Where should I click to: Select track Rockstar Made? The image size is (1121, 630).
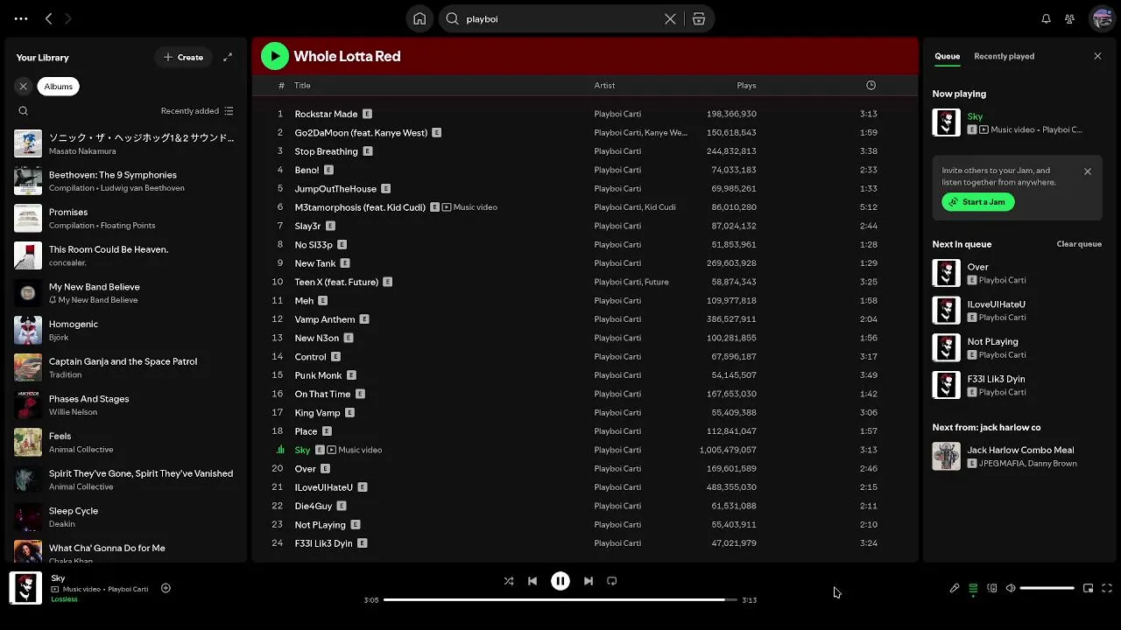pos(585,114)
